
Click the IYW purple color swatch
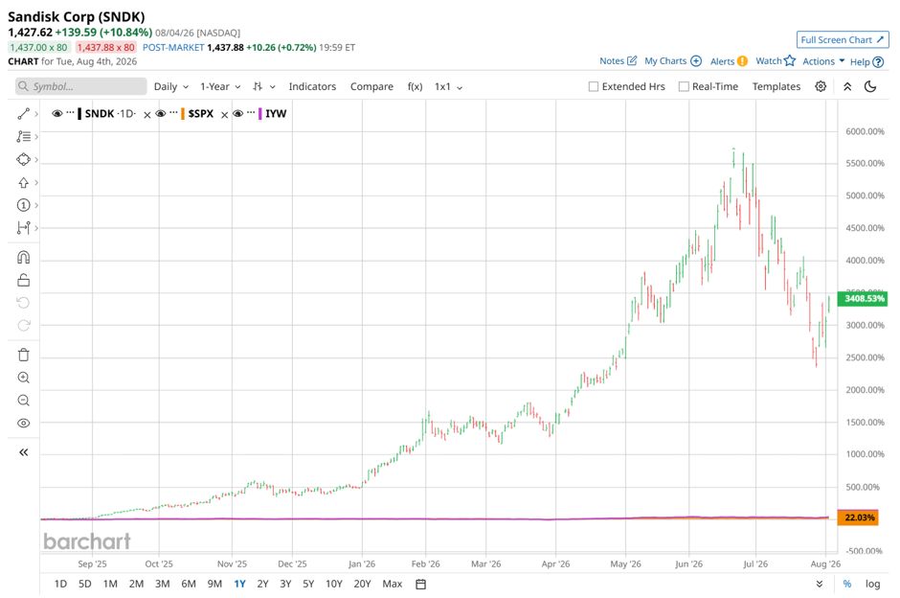[x=260, y=114]
